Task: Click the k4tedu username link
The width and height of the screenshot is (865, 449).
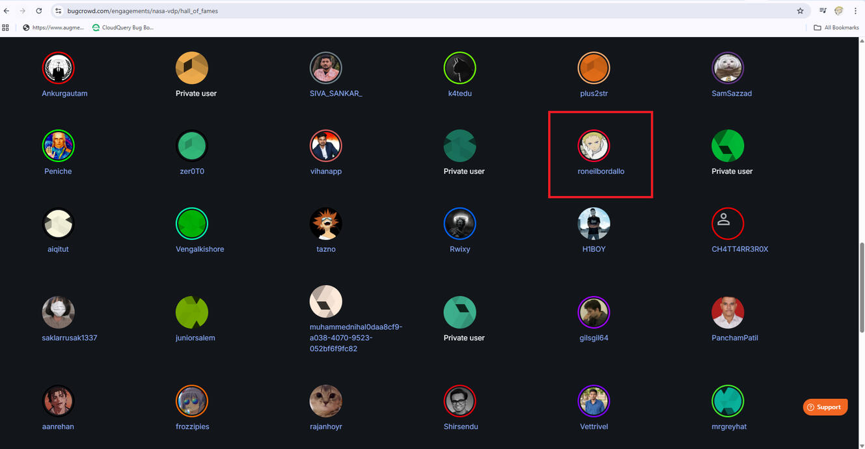Action: click(460, 94)
